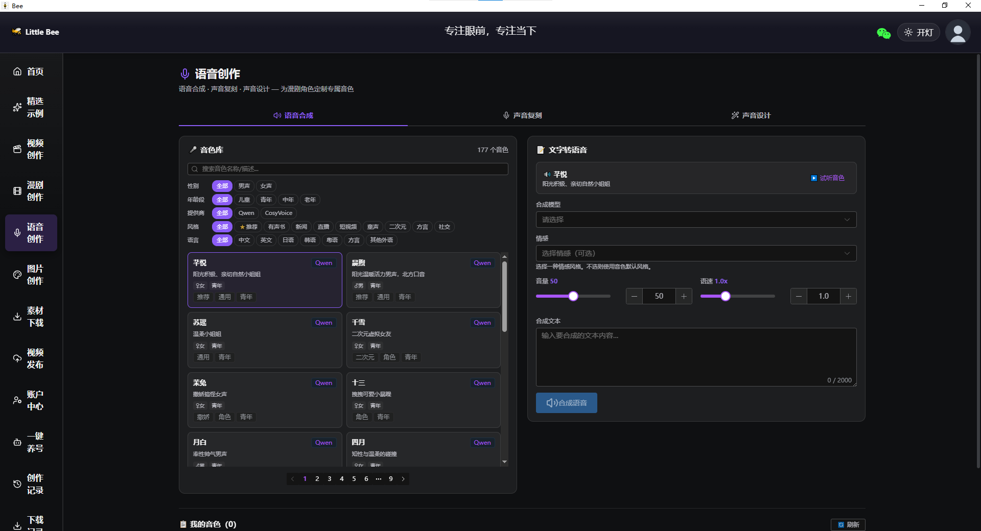Open 素材下载 in the sidebar
The width and height of the screenshot is (981, 531).
[29, 317]
